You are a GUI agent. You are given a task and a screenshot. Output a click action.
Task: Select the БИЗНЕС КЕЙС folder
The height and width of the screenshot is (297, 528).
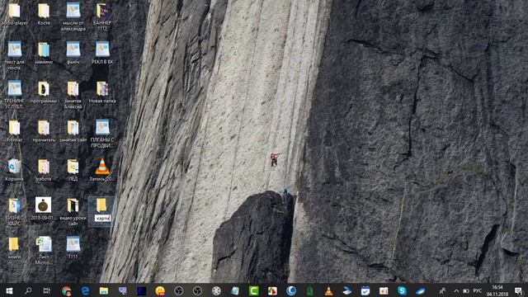pos(14,212)
